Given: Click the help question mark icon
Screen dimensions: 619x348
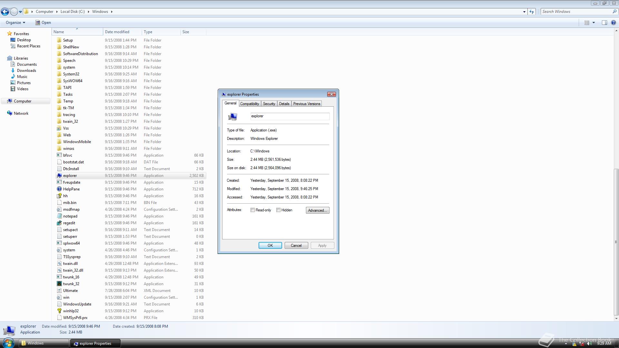Looking at the screenshot, I should point(614,23).
